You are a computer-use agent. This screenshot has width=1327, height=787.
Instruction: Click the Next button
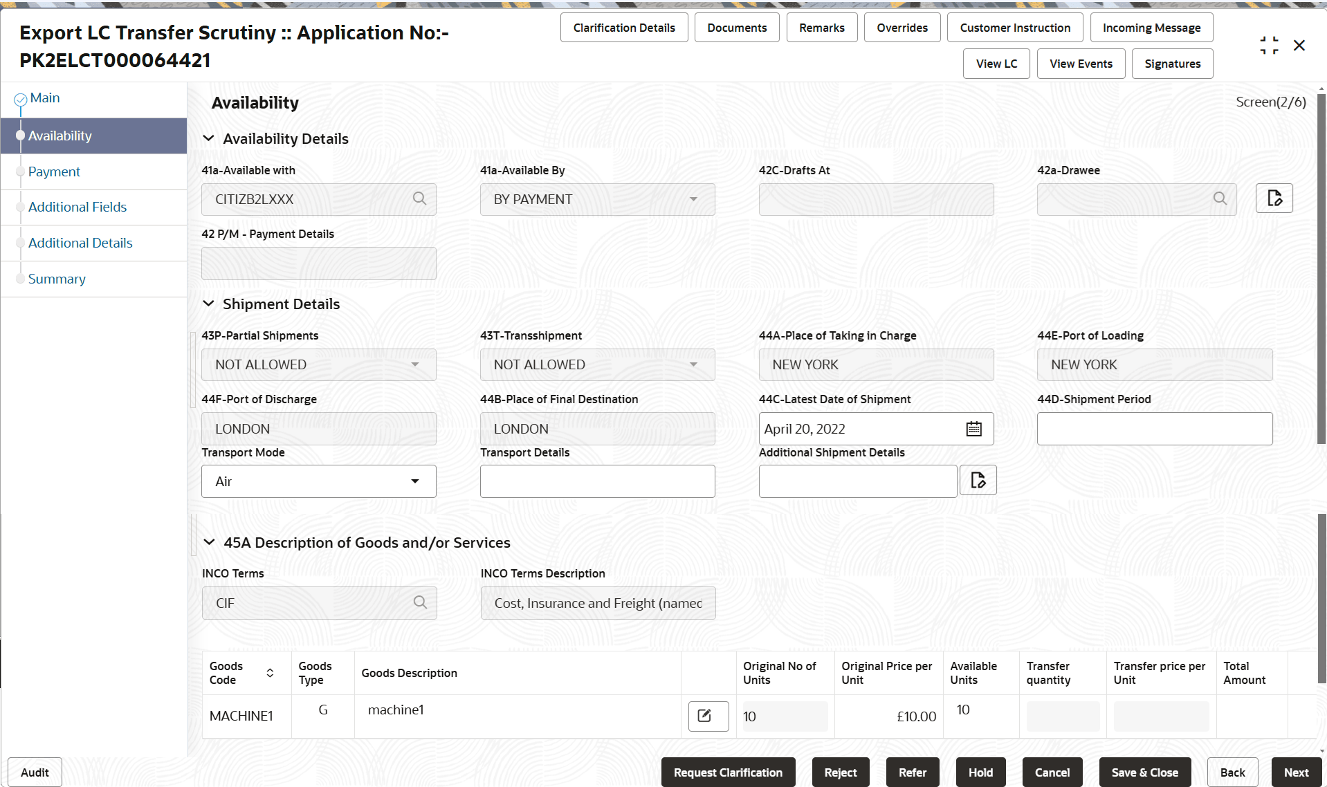point(1296,772)
